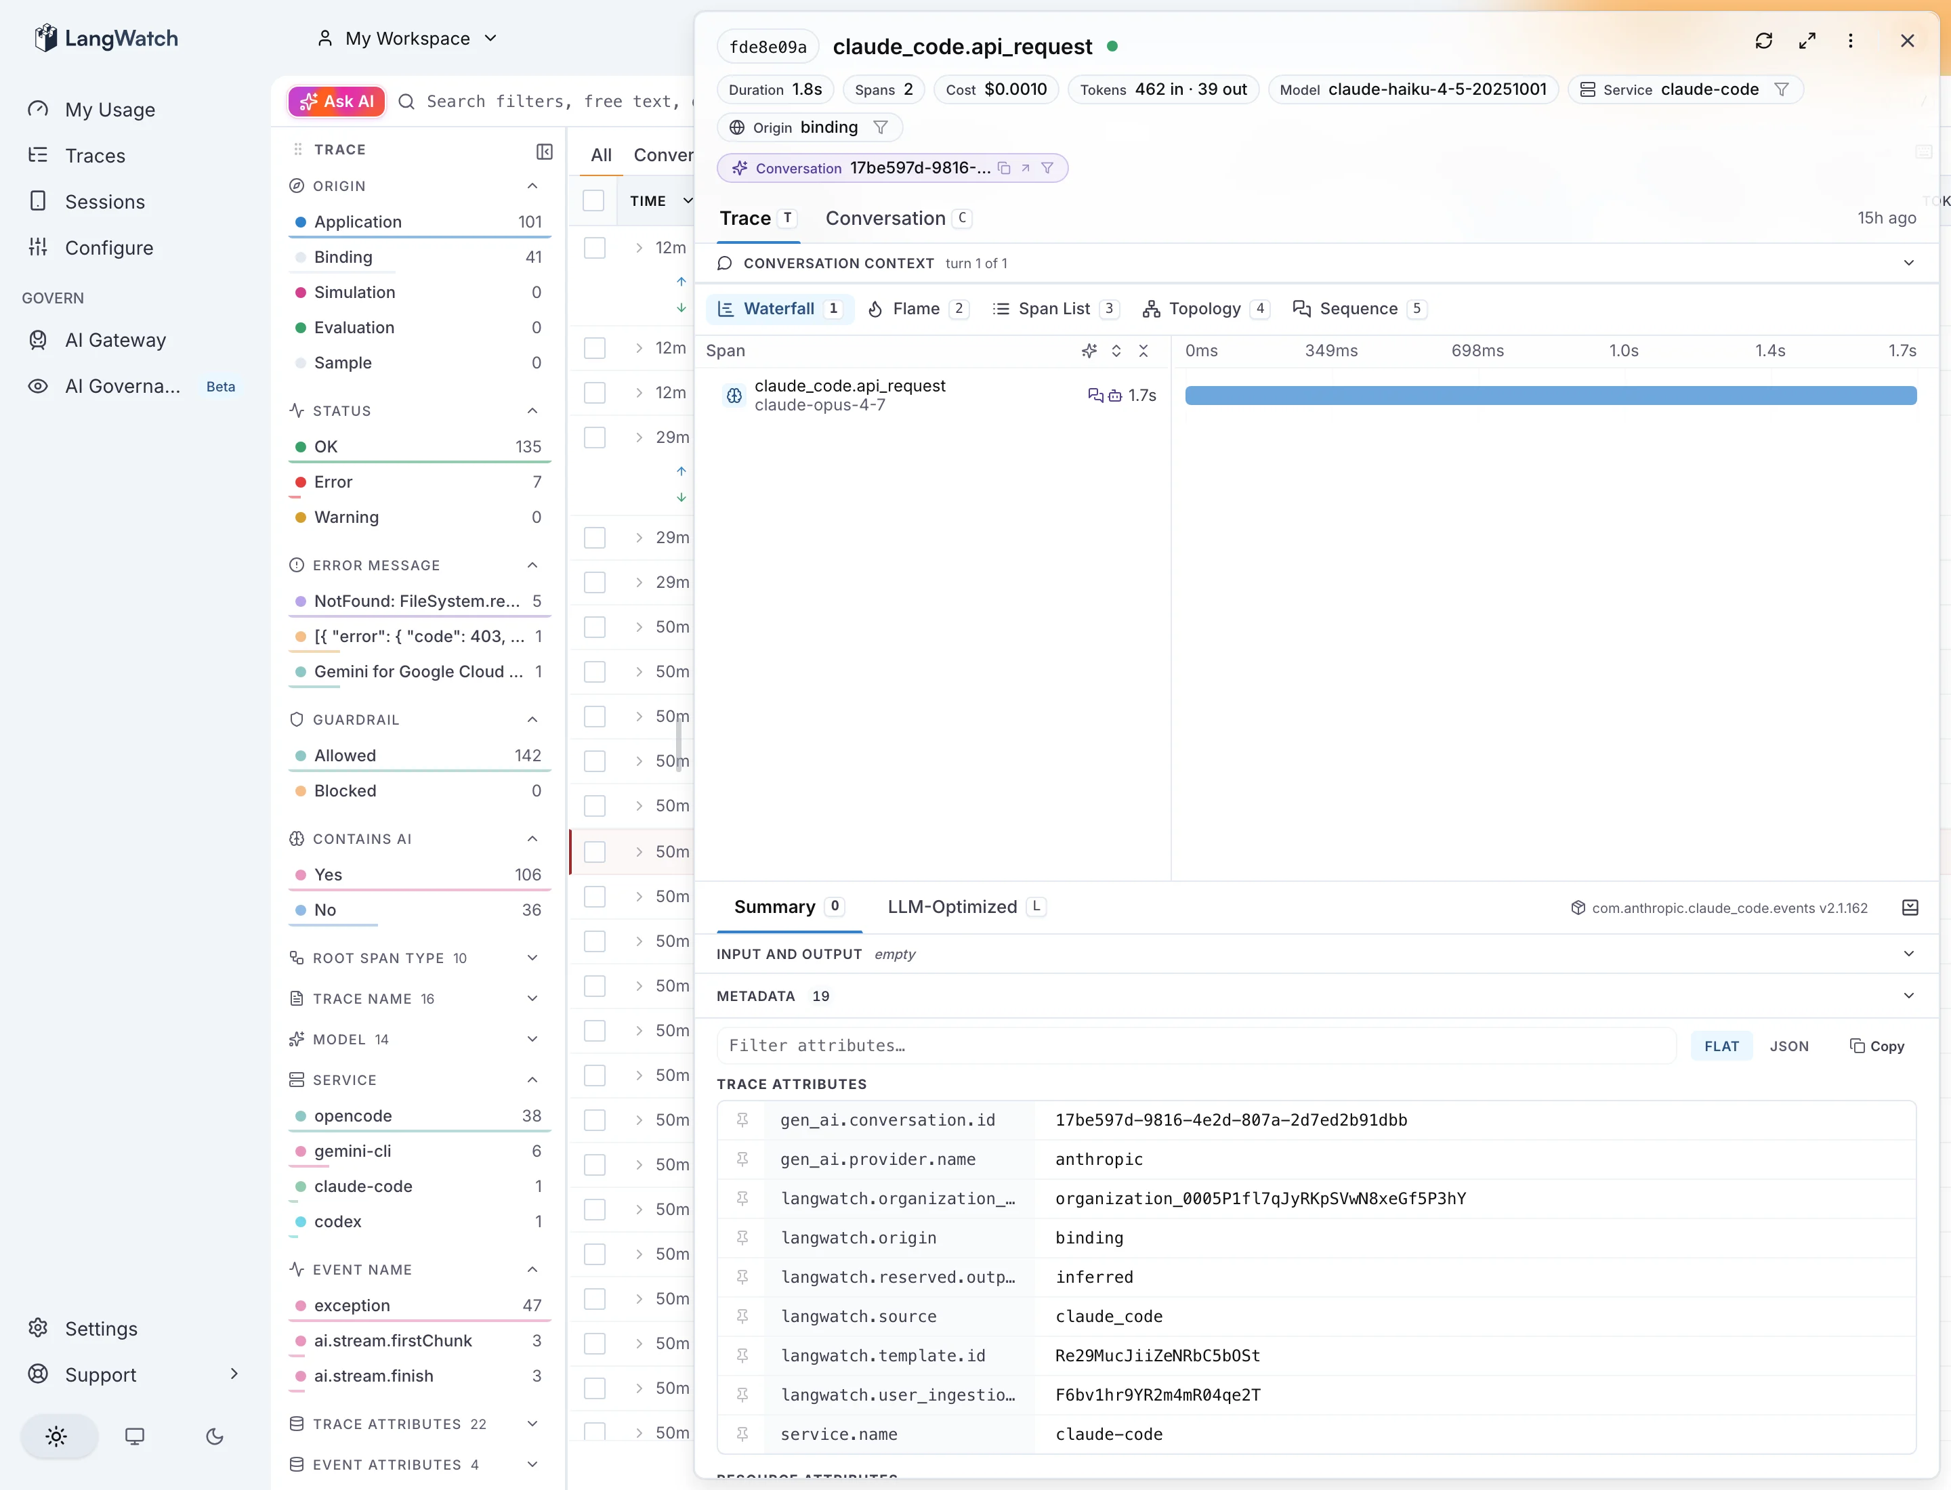The width and height of the screenshot is (1951, 1490).
Task: Copy trace attributes with Copy button
Action: coord(1877,1046)
